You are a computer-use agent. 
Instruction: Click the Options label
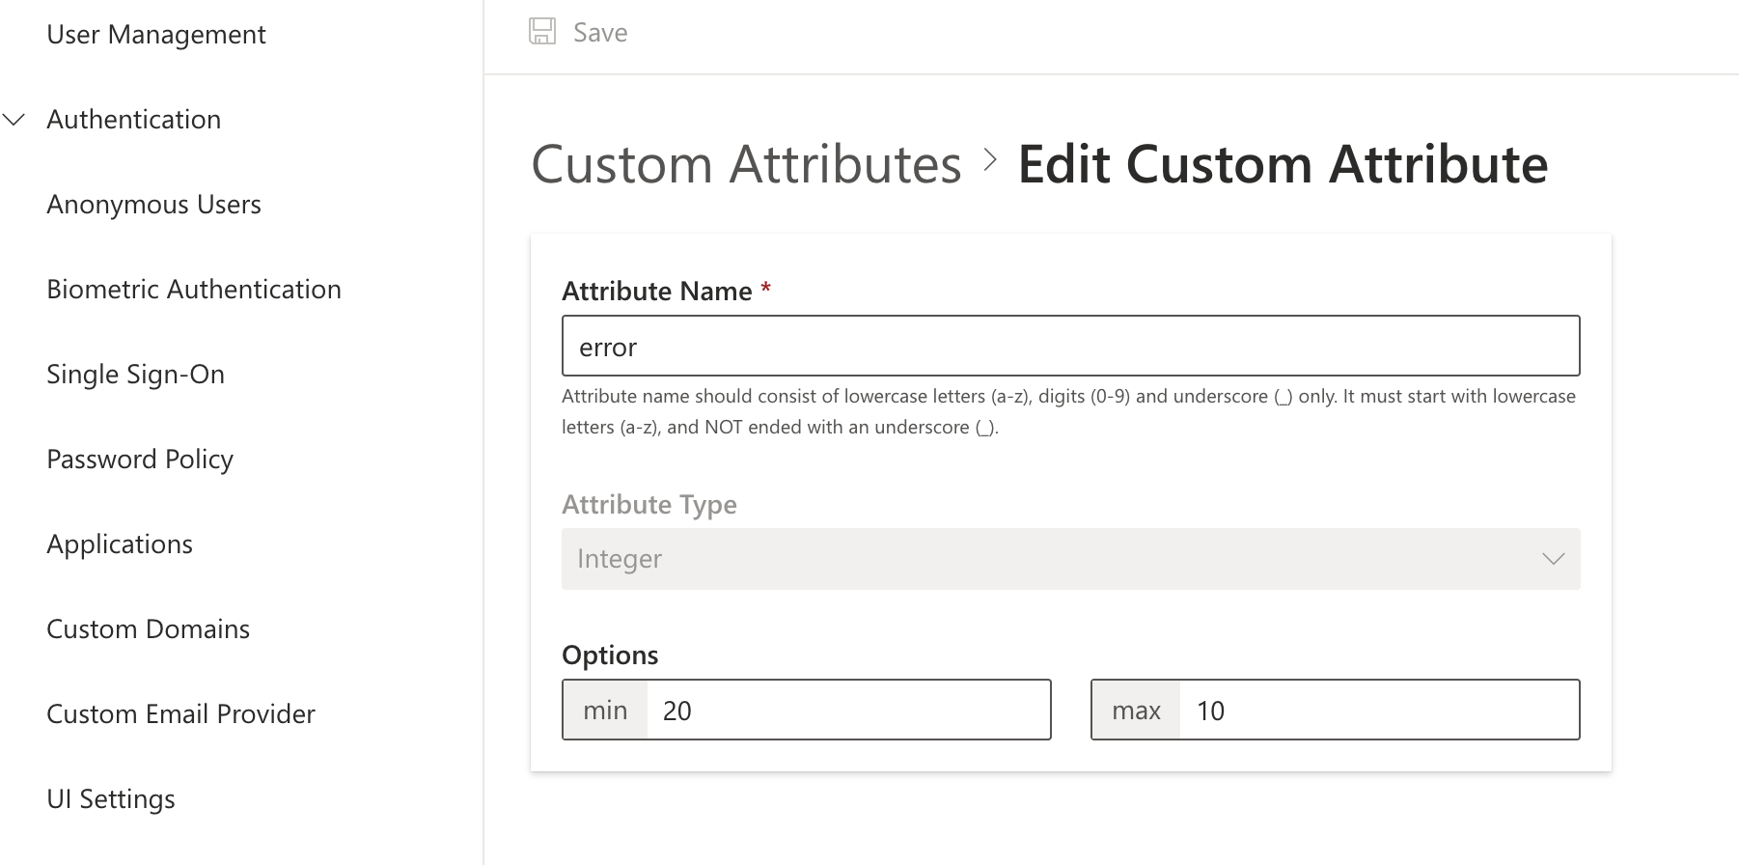click(x=610, y=656)
